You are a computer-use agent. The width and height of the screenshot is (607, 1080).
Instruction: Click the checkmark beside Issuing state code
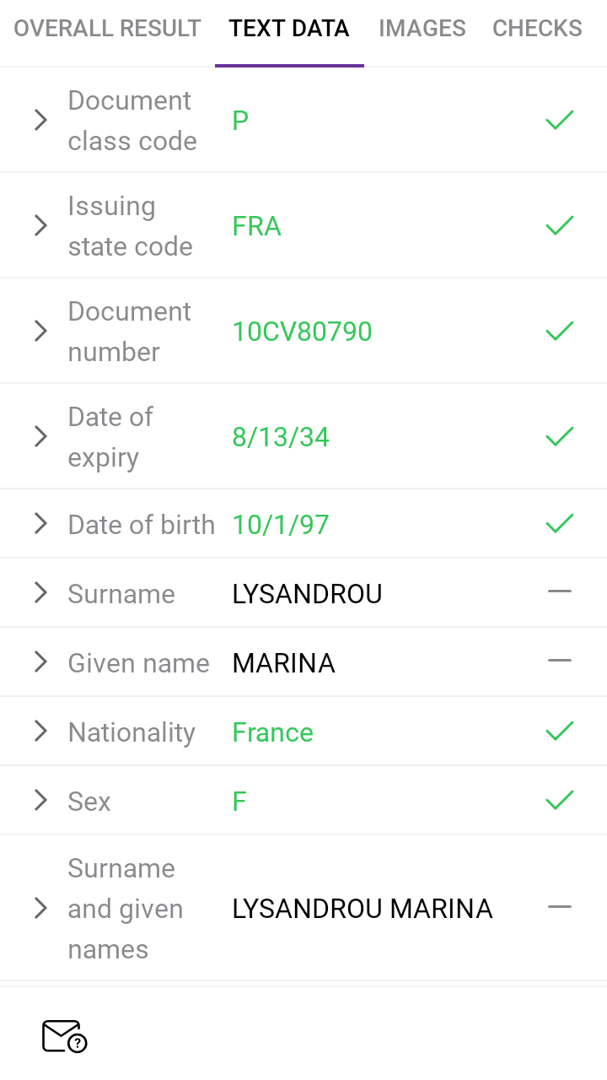560,226
